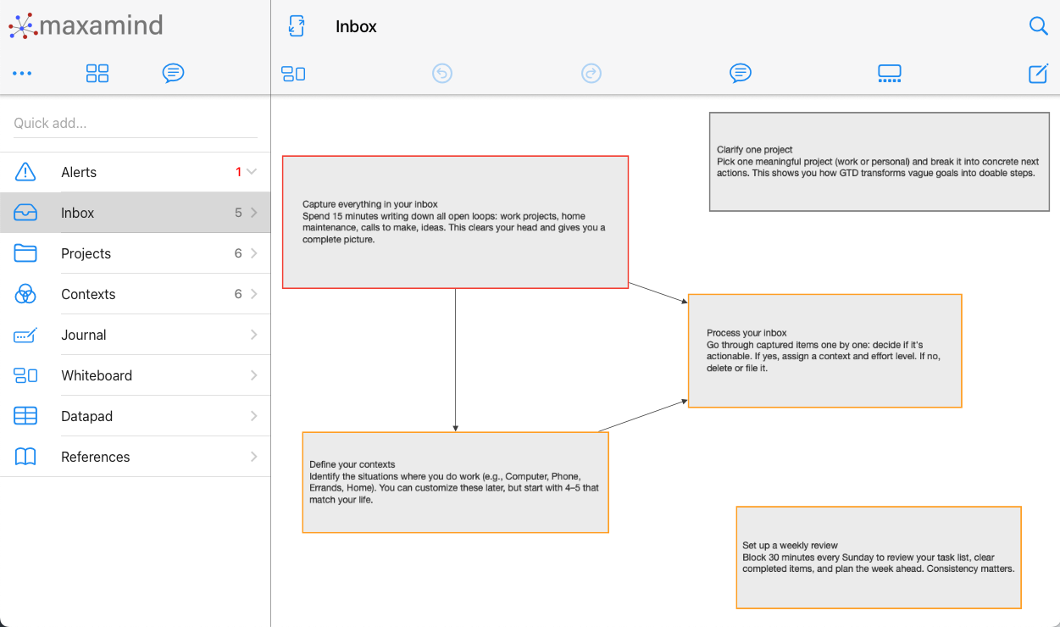The height and width of the screenshot is (627, 1060).
Task: Expand the Alerts dropdown arrow
Action: pos(252,171)
